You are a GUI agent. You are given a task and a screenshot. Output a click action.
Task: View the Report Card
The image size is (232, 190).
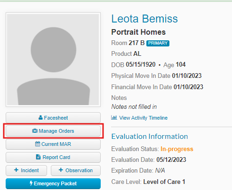53,157
